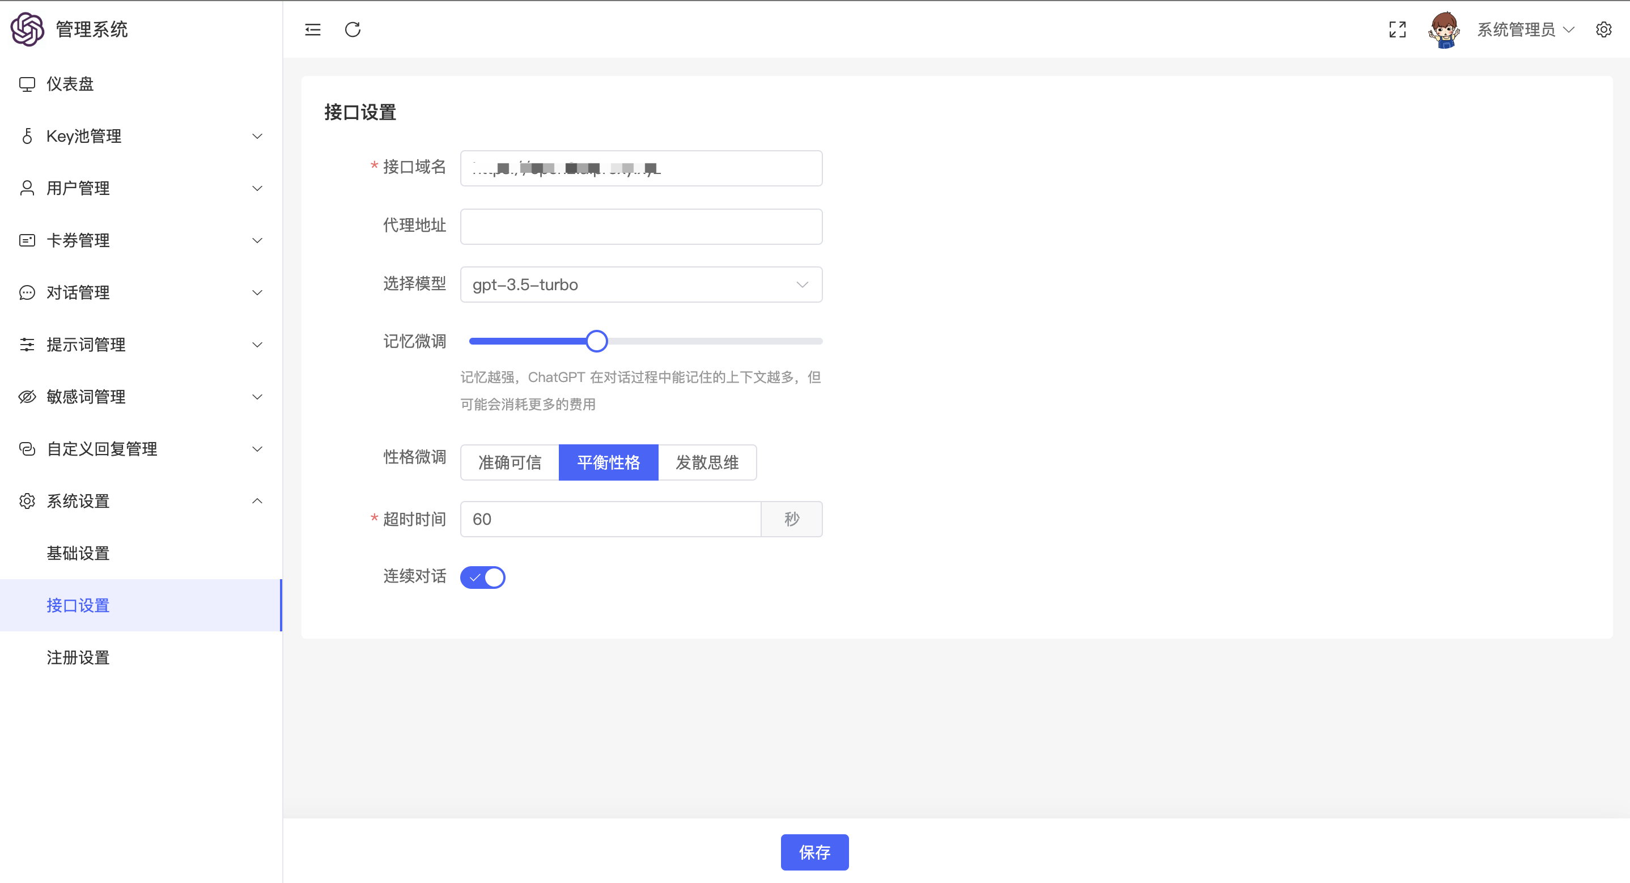The width and height of the screenshot is (1630, 883).
Task: Click the 连续对话 form label
Action: 414,576
